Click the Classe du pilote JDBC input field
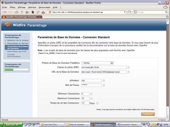The image size is (170, 127). click(x=104, y=67)
